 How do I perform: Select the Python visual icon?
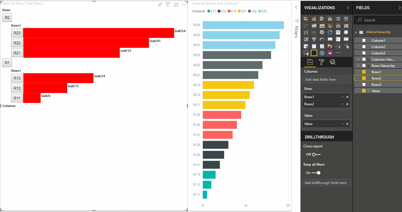(330, 45)
